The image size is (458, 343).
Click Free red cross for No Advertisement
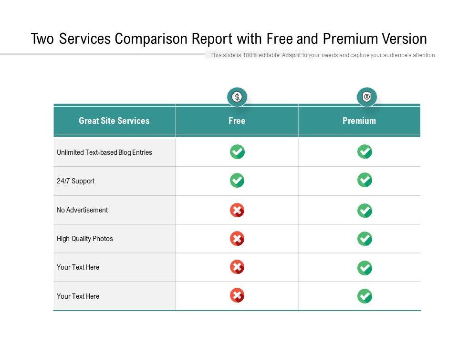pyautogui.click(x=237, y=210)
